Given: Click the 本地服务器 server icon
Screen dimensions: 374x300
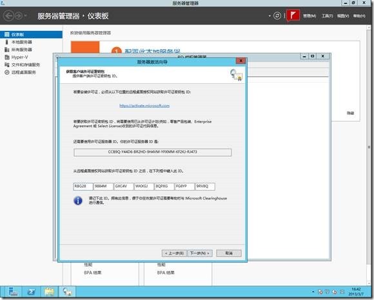Looking at the screenshot, I should click(x=7, y=42).
